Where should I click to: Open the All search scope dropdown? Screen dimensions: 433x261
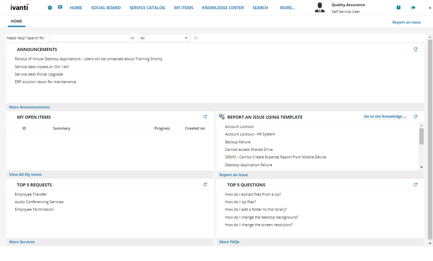click(186, 38)
